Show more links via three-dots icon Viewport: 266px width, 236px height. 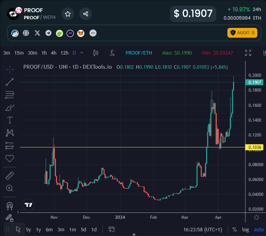[93, 33]
